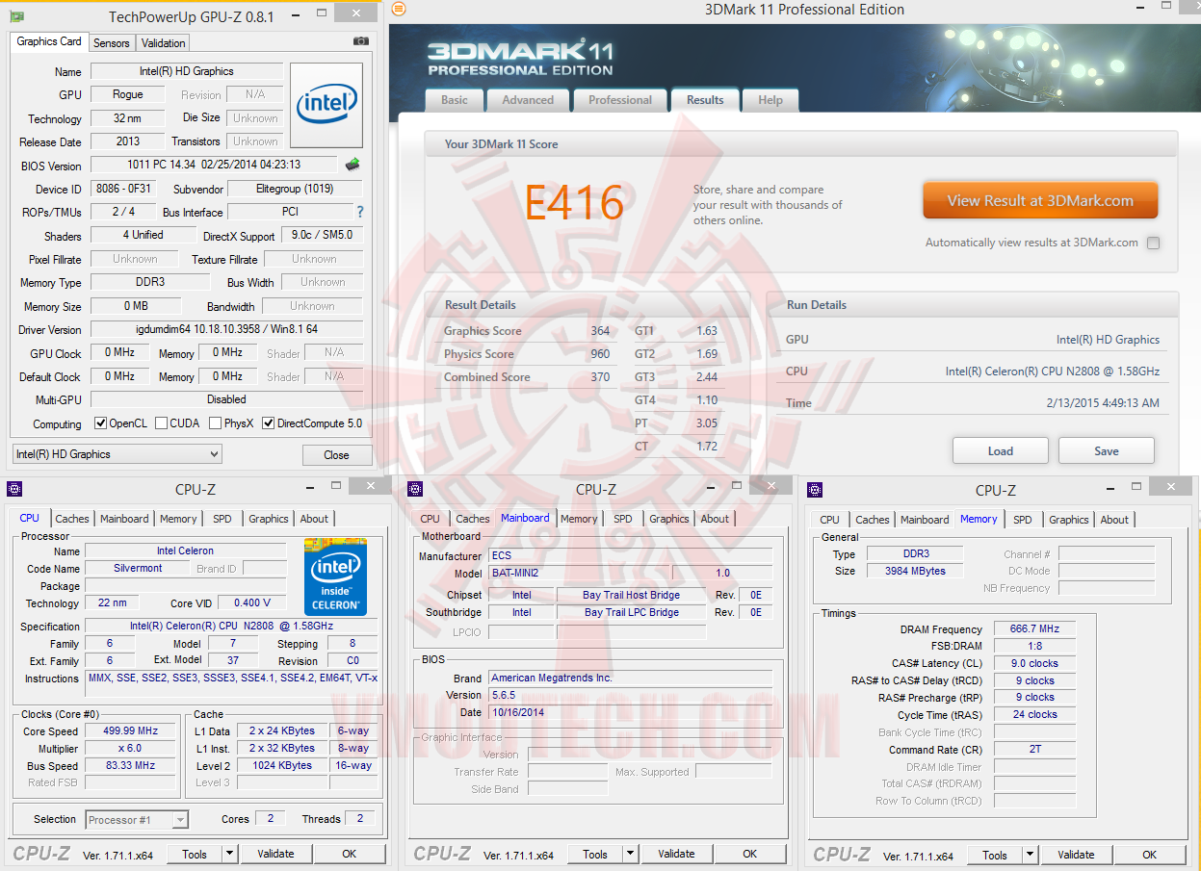
Task: Click the Code Name Silvermont field
Action: (138, 569)
